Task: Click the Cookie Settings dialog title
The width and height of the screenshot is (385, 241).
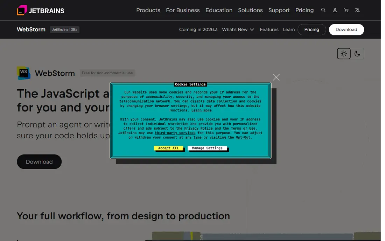Action: pos(190,84)
